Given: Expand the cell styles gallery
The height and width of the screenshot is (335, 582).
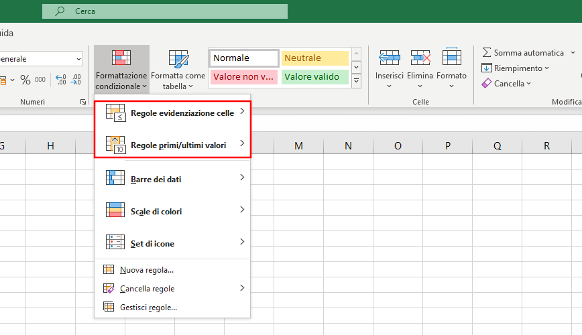Looking at the screenshot, I should [x=356, y=80].
